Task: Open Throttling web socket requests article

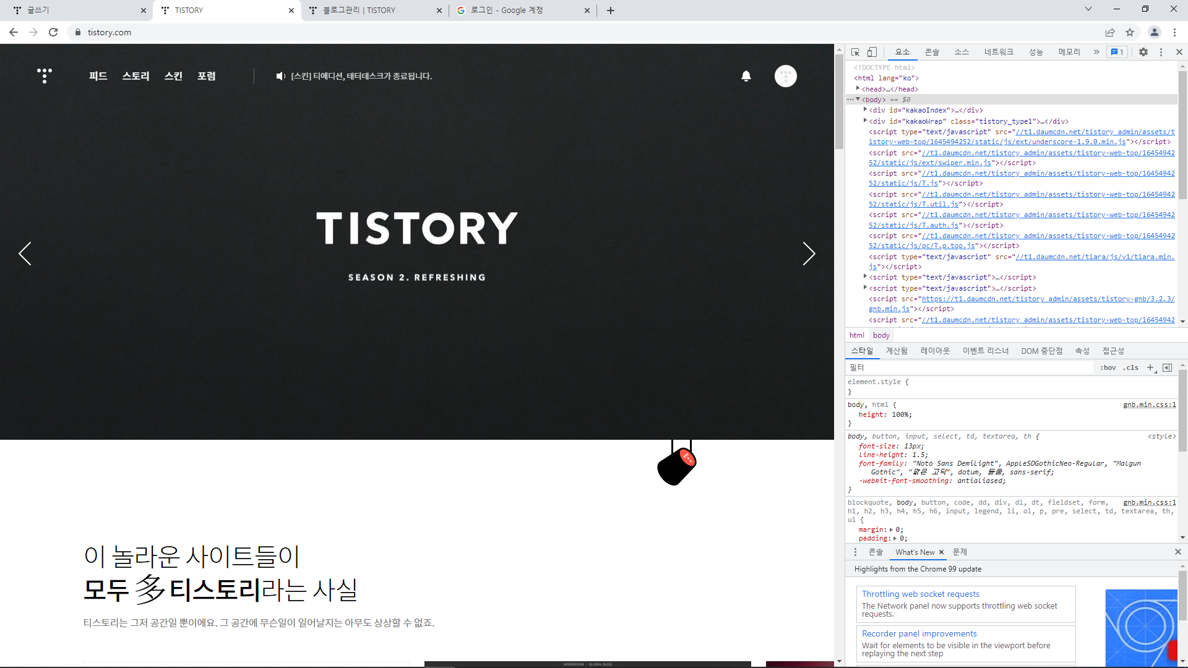Action: (921, 594)
